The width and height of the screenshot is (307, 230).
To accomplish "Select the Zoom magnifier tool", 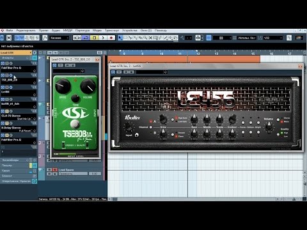I will [145, 38].
